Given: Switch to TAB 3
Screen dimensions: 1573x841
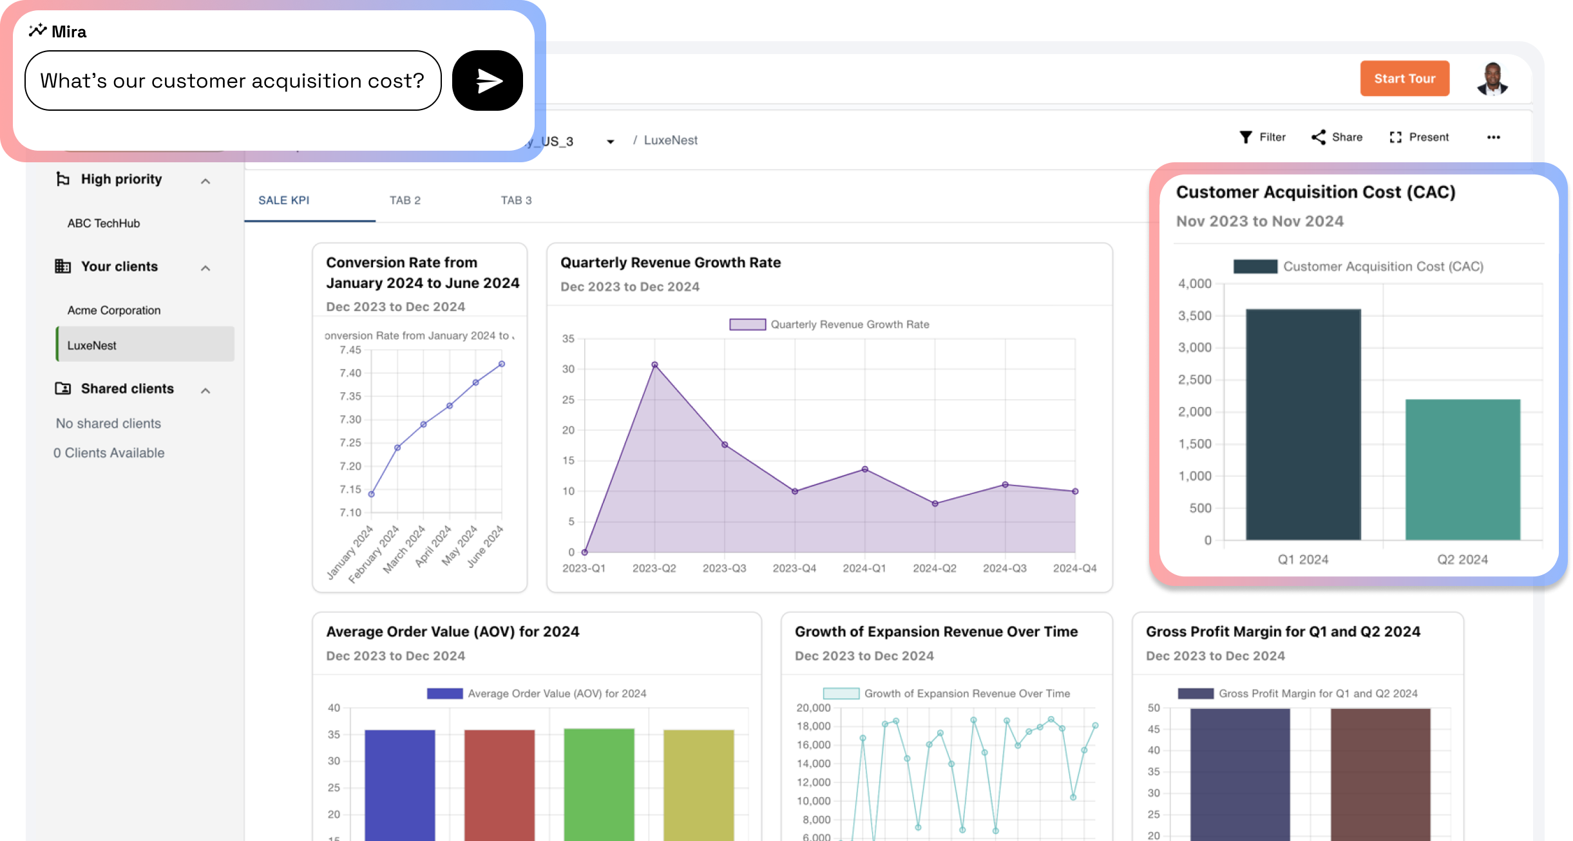Looking at the screenshot, I should [516, 200].
